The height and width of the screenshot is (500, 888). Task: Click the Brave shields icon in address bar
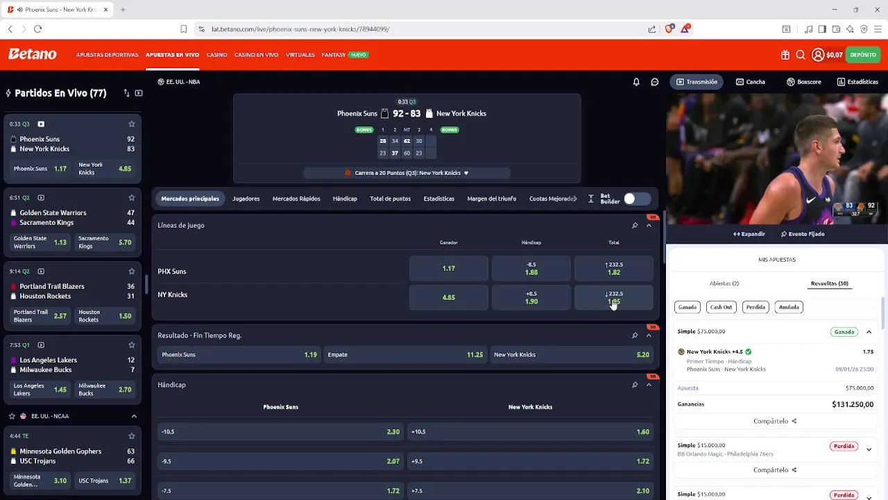tap(669, 29)
